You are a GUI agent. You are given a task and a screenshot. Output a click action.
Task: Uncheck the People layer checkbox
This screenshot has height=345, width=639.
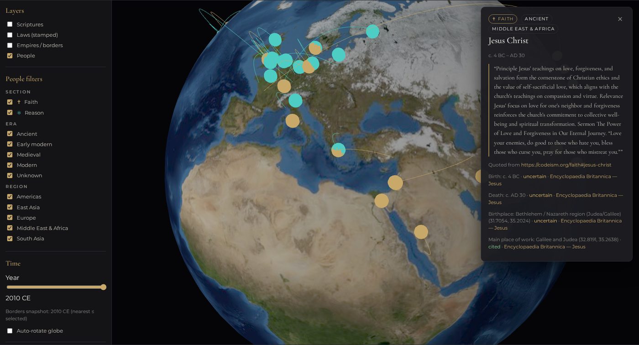(x=10, y=56)
